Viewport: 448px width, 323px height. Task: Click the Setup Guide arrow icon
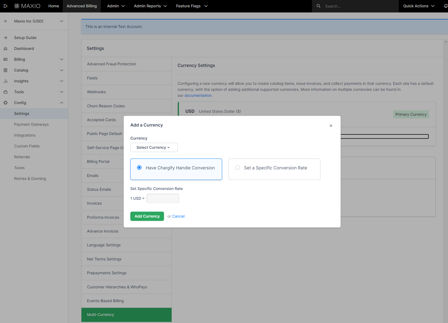[x=5, y=38]
